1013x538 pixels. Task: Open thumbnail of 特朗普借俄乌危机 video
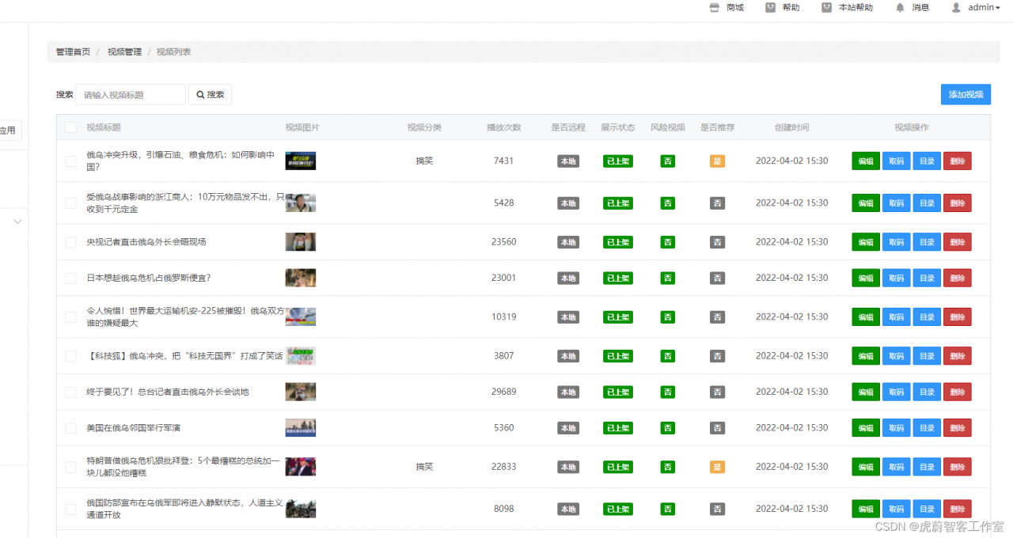click(301, 466)
